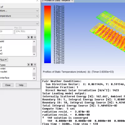
Task: Select all shown surfaces using the three-bar icon
Action: coord(32,37)
